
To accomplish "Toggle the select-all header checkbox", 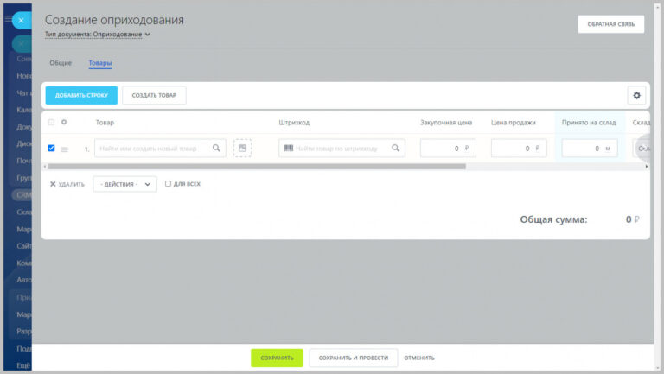I will tap(51, 123).
